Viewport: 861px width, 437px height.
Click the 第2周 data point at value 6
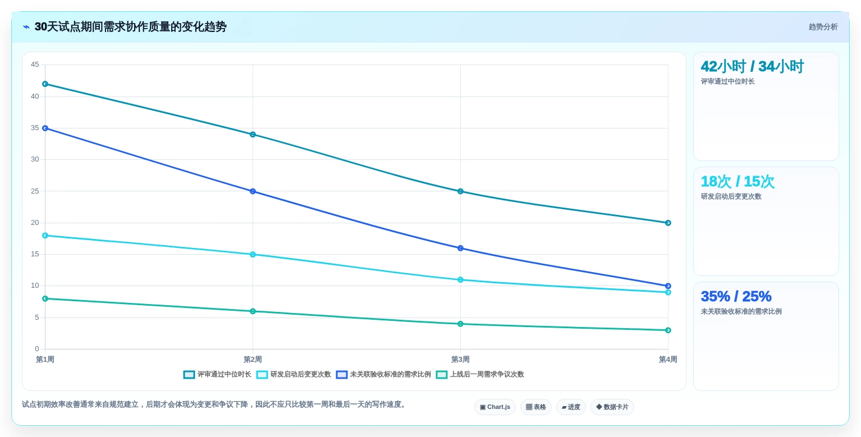253,311
